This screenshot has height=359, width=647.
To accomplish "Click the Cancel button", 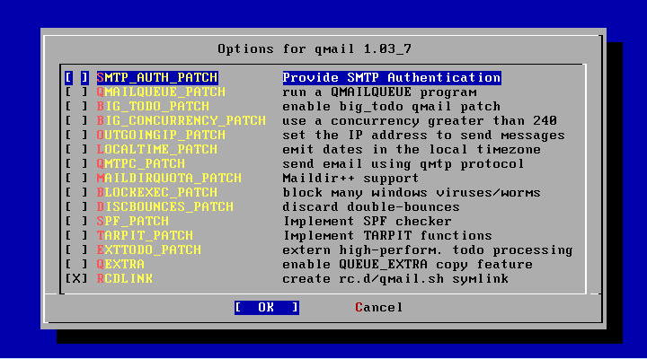I will pyautogui.click(x=379, y=308).
